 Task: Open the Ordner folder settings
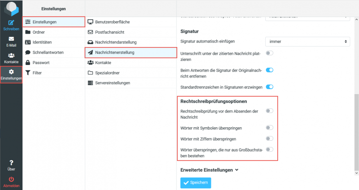(39, 32)
